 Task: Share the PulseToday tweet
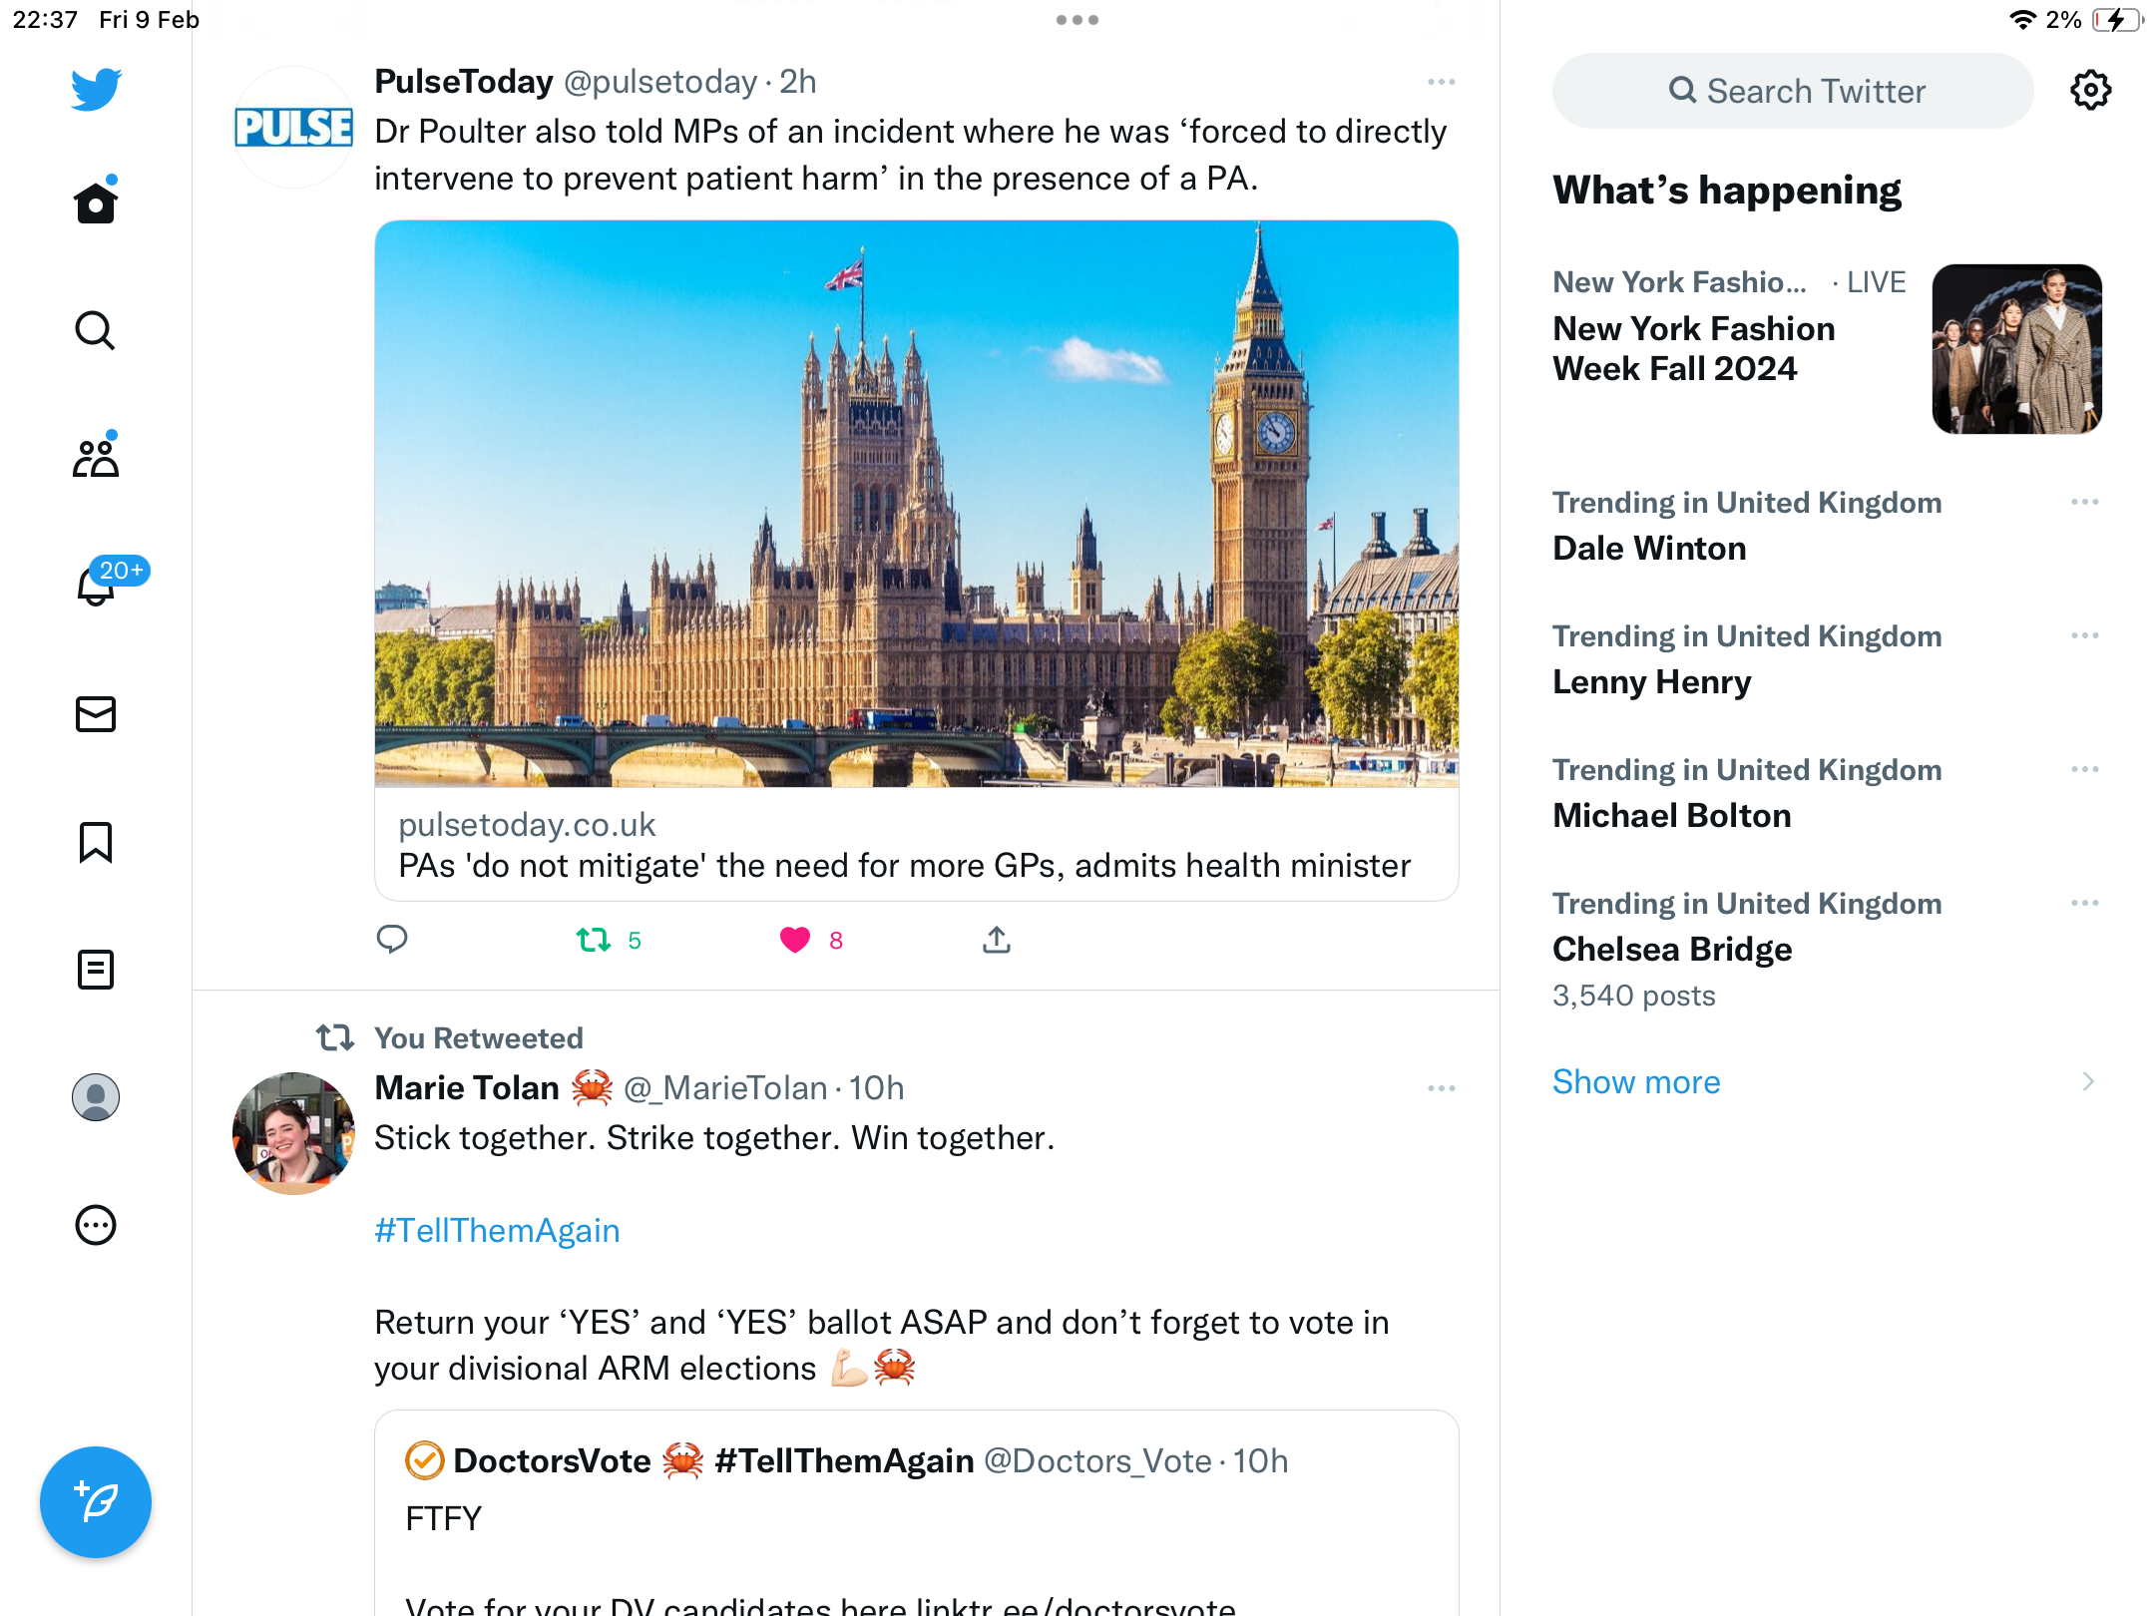997,939
